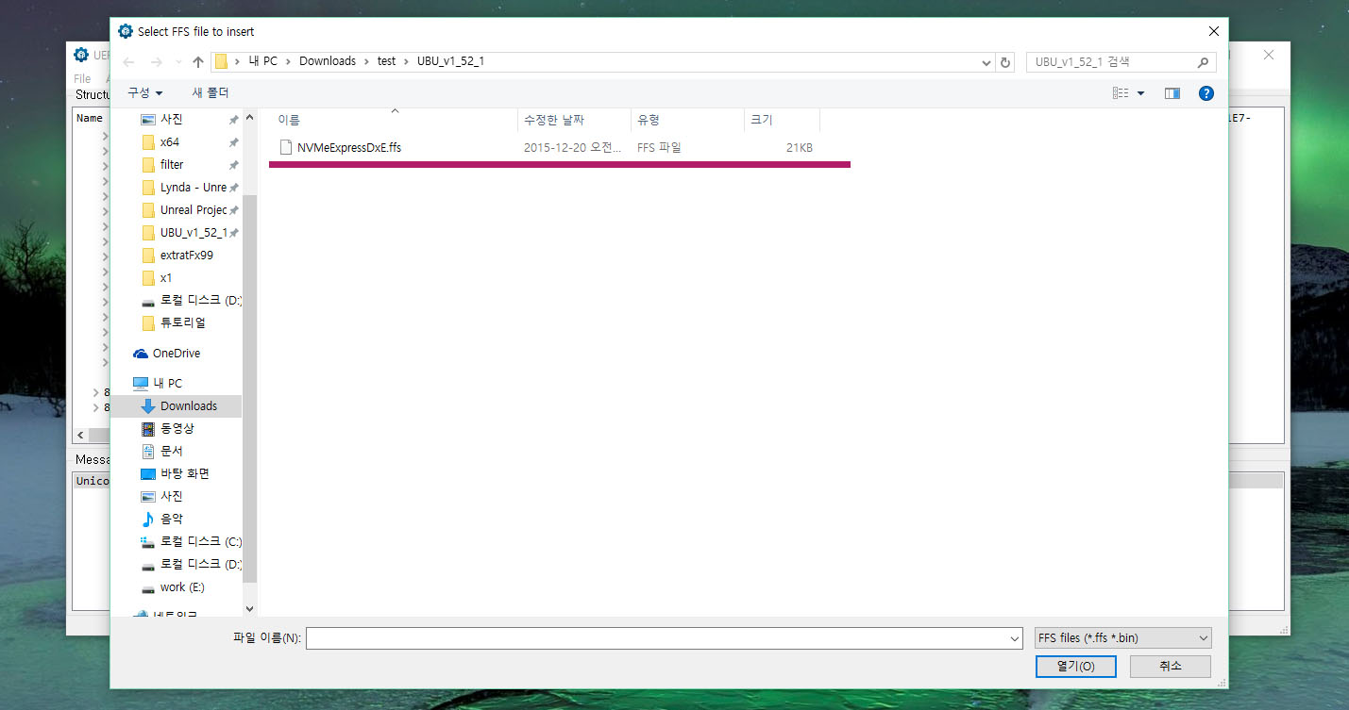Toggle the preview pane icon
This screenshot has width=1349, height=710.
click(1172, 93)
